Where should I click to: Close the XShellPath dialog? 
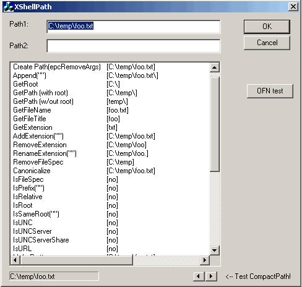[x=293, y=7]
